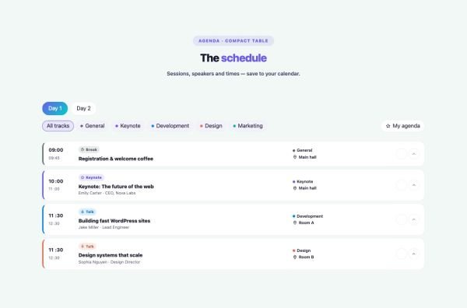Select the All tracks filter

click(x=58, y=126)
